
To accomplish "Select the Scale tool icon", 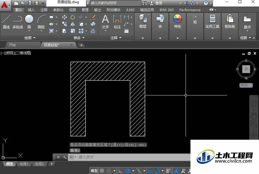I will coord(73,31).
